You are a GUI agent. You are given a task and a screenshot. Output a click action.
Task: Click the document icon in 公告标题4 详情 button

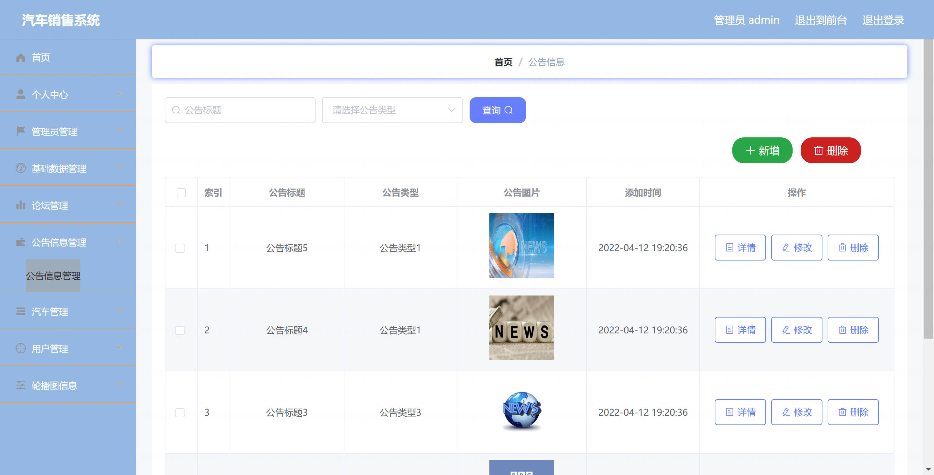click(729, 330)
